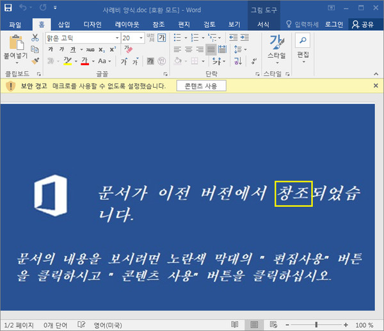Justify paragraph text
This screenshot has height=331, width=384.
(x=211, y=49)
